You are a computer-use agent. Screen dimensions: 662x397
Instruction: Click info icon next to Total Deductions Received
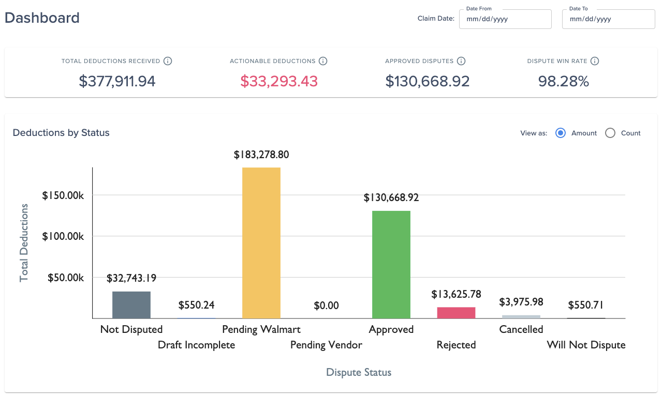pyautogui.click(x=168, y=61)
